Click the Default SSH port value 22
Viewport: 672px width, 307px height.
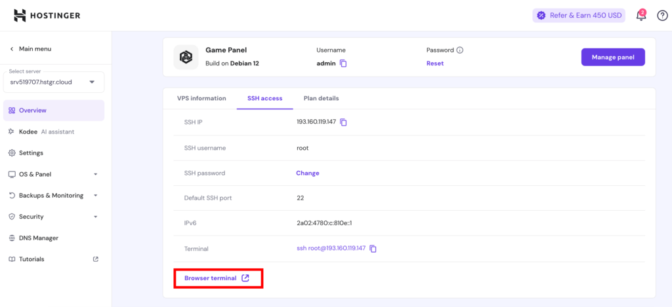click(x=300, y=198)
